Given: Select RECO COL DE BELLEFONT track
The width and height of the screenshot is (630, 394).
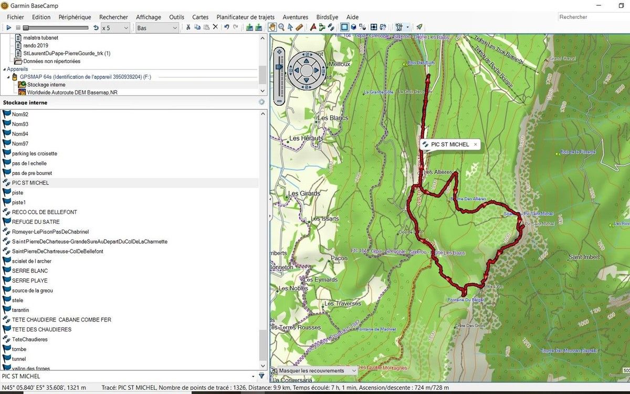Looking at the screenshot, I should [45, 212].
